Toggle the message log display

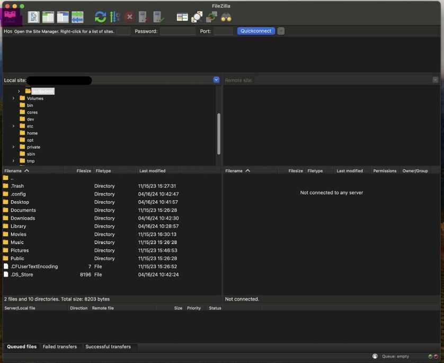[x=33, y=17]
